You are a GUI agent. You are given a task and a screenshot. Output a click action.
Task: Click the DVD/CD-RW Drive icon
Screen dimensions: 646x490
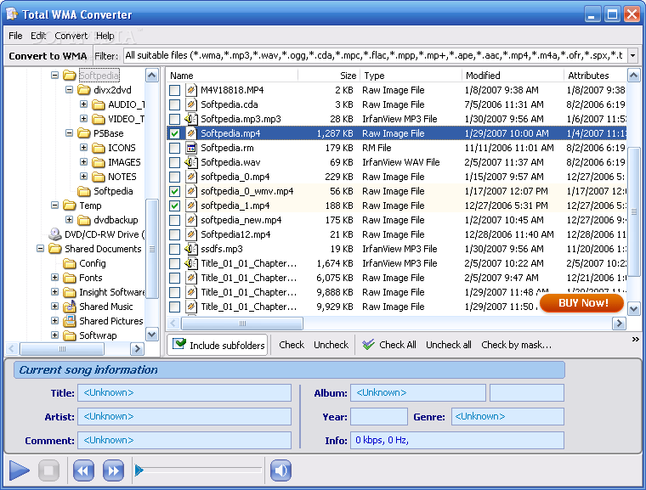tap(54, 234)
